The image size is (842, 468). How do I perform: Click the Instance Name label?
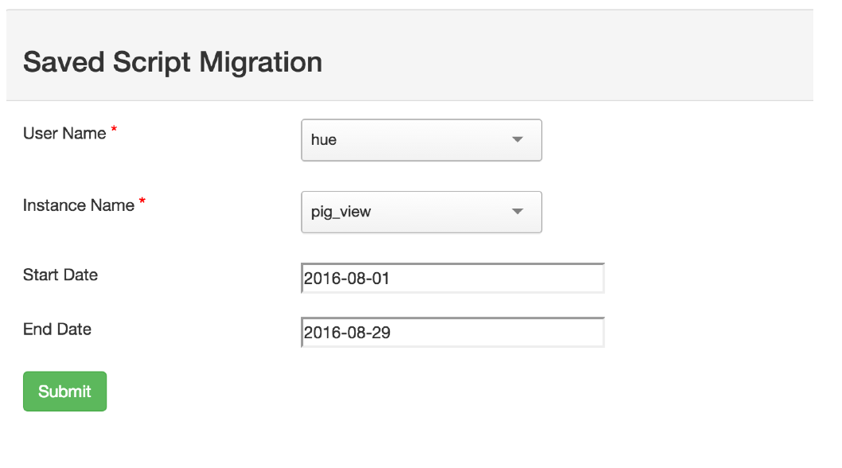[x=76, y=205]
